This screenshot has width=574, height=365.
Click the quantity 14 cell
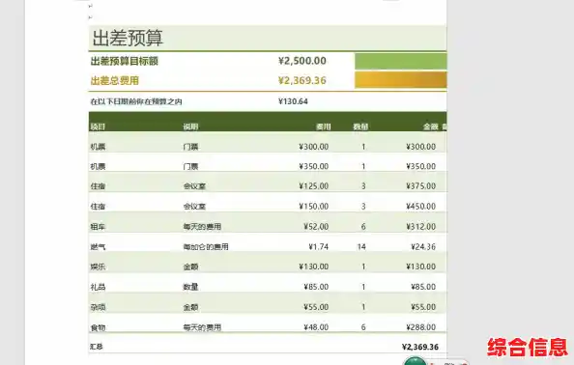click(x=361, y=247)
